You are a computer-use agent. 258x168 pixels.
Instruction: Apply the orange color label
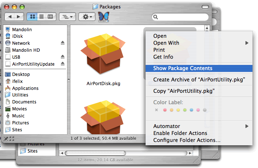(x=171, y=110)
